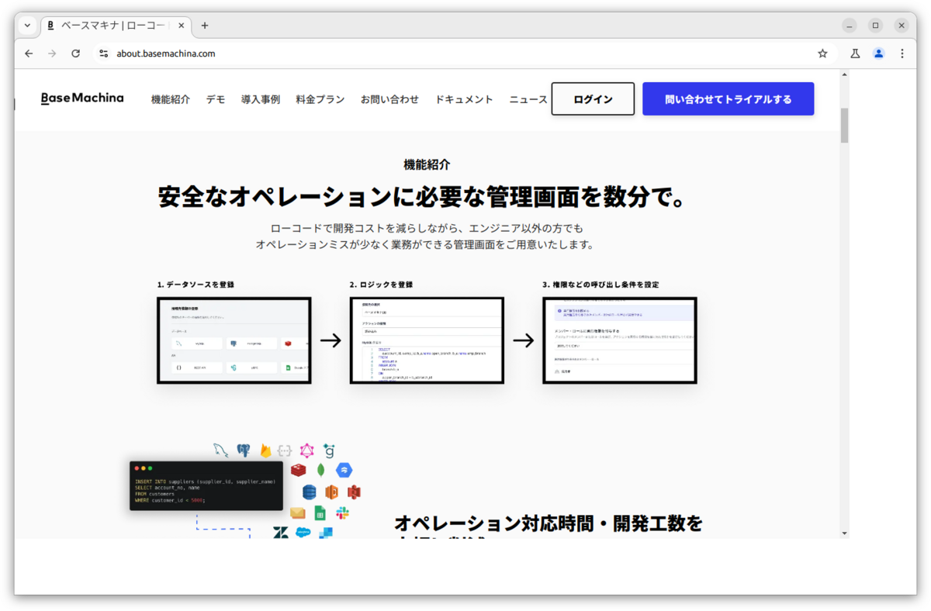Click the blue DynamoDB database icon
Viewport: 931px width, 611px height.
click(310, 492)
